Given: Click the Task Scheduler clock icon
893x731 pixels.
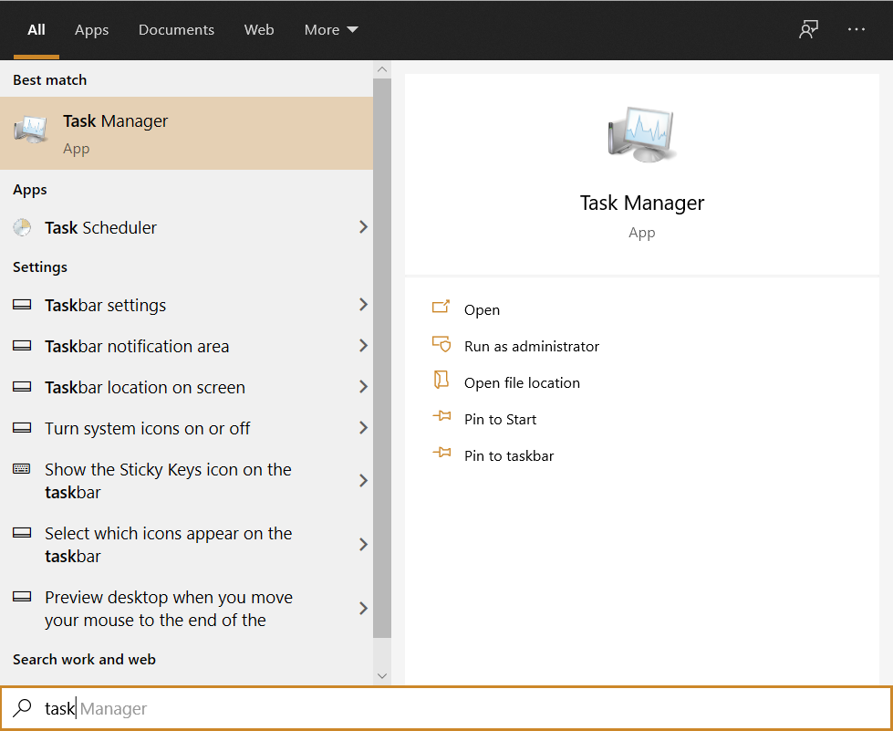Looking at the screenshot, I should (22, 227).
